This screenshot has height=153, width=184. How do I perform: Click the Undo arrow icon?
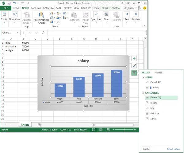click(14, 3)
